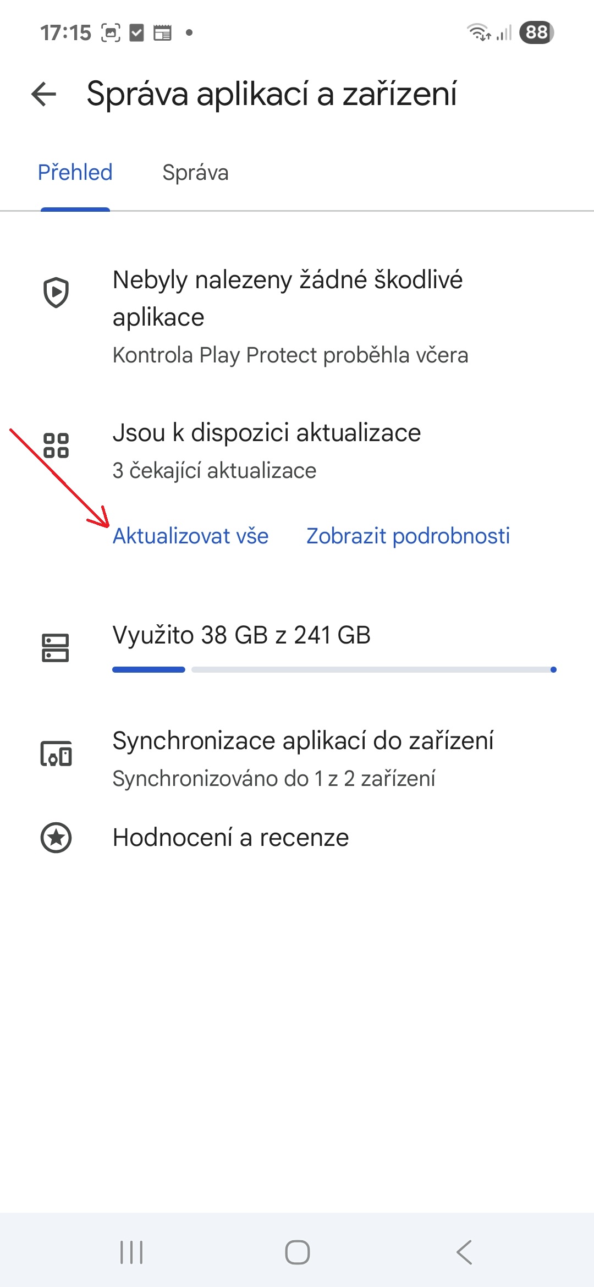Open Zobrazit podrobnosti for pending updates
The image size is (594, 1287).
point(408,535)
